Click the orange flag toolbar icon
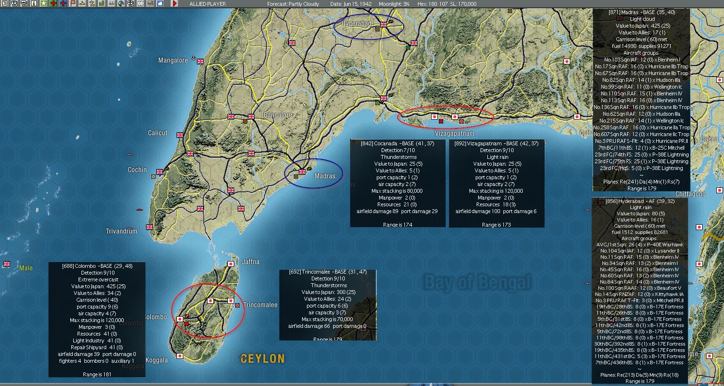The height and width of the screenshot is (386, 724). point(73,3)
